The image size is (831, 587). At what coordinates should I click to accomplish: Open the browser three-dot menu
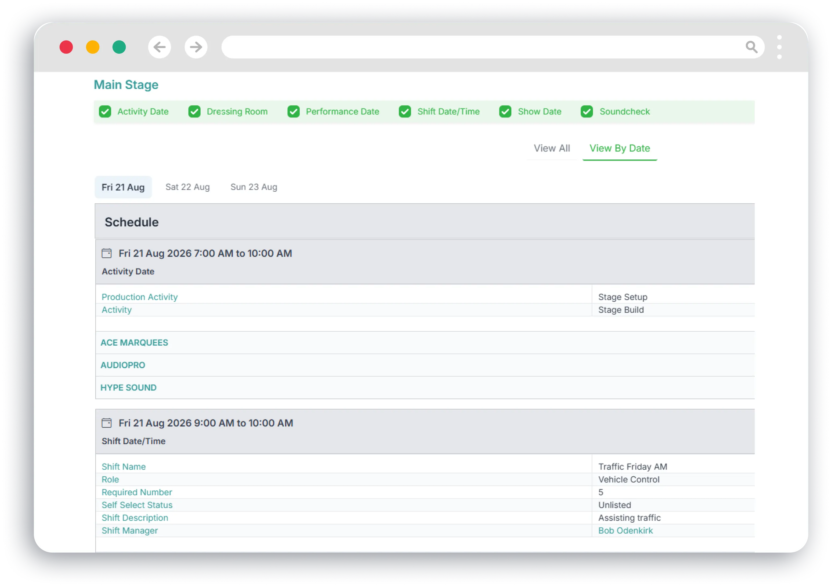click(x=779, y=47)
